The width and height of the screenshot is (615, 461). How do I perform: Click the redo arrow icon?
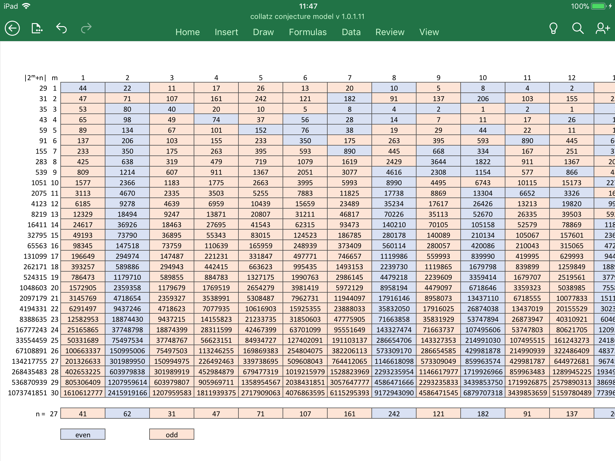[x=86, y=28]
